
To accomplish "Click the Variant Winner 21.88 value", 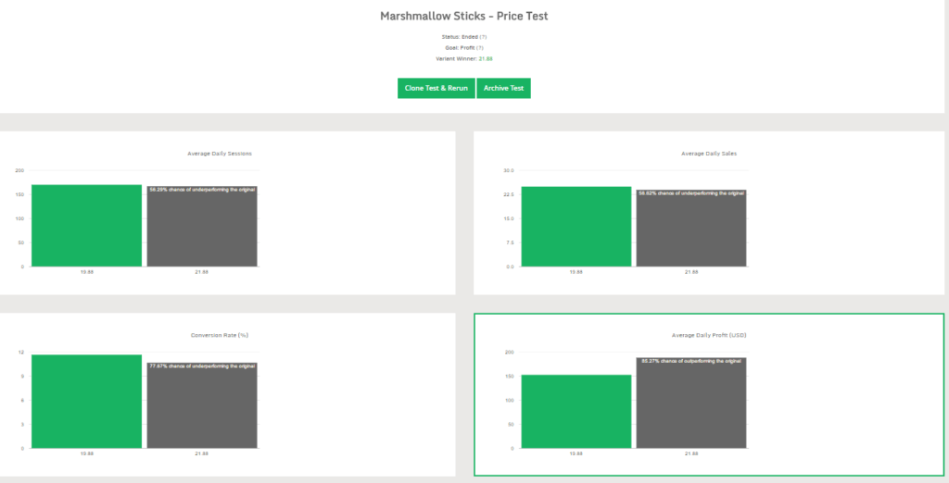I will (x=486, y=58).
